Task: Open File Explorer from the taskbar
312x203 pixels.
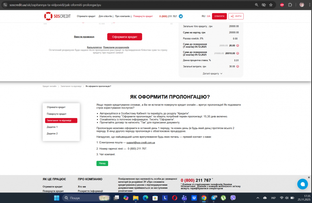Action: (x=136, y=198)
